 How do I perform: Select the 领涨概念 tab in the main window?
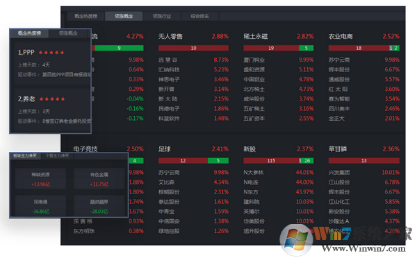click(x=124, y=16)
